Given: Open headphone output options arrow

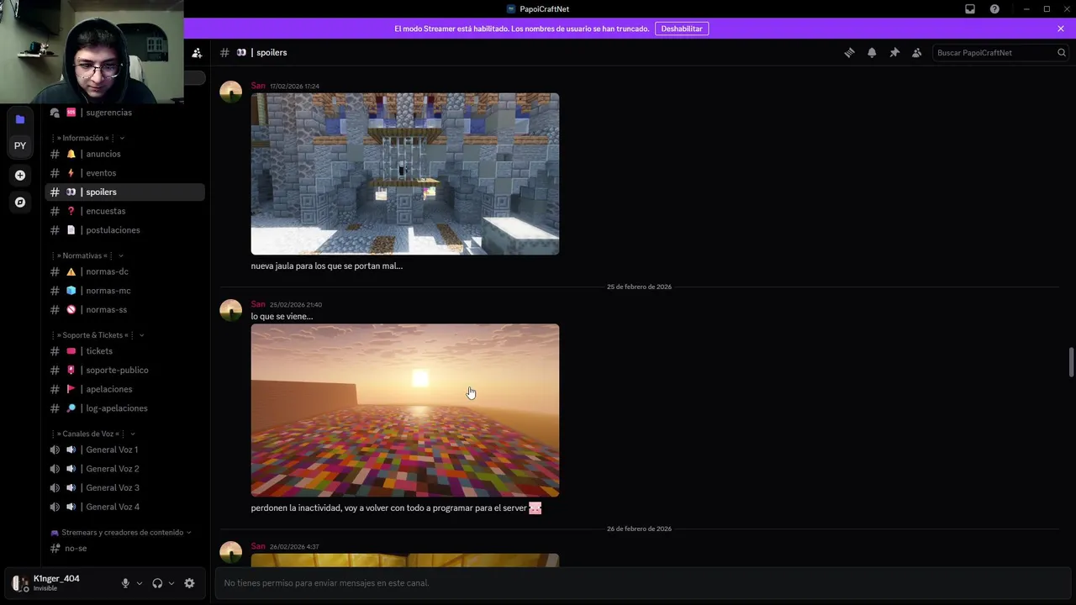Looking at the screenshot, I should [x=171, y=583].
